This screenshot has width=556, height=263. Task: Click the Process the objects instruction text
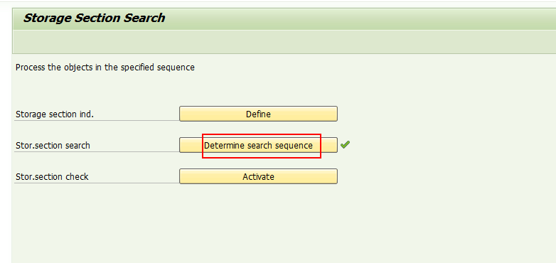[105, 67]
